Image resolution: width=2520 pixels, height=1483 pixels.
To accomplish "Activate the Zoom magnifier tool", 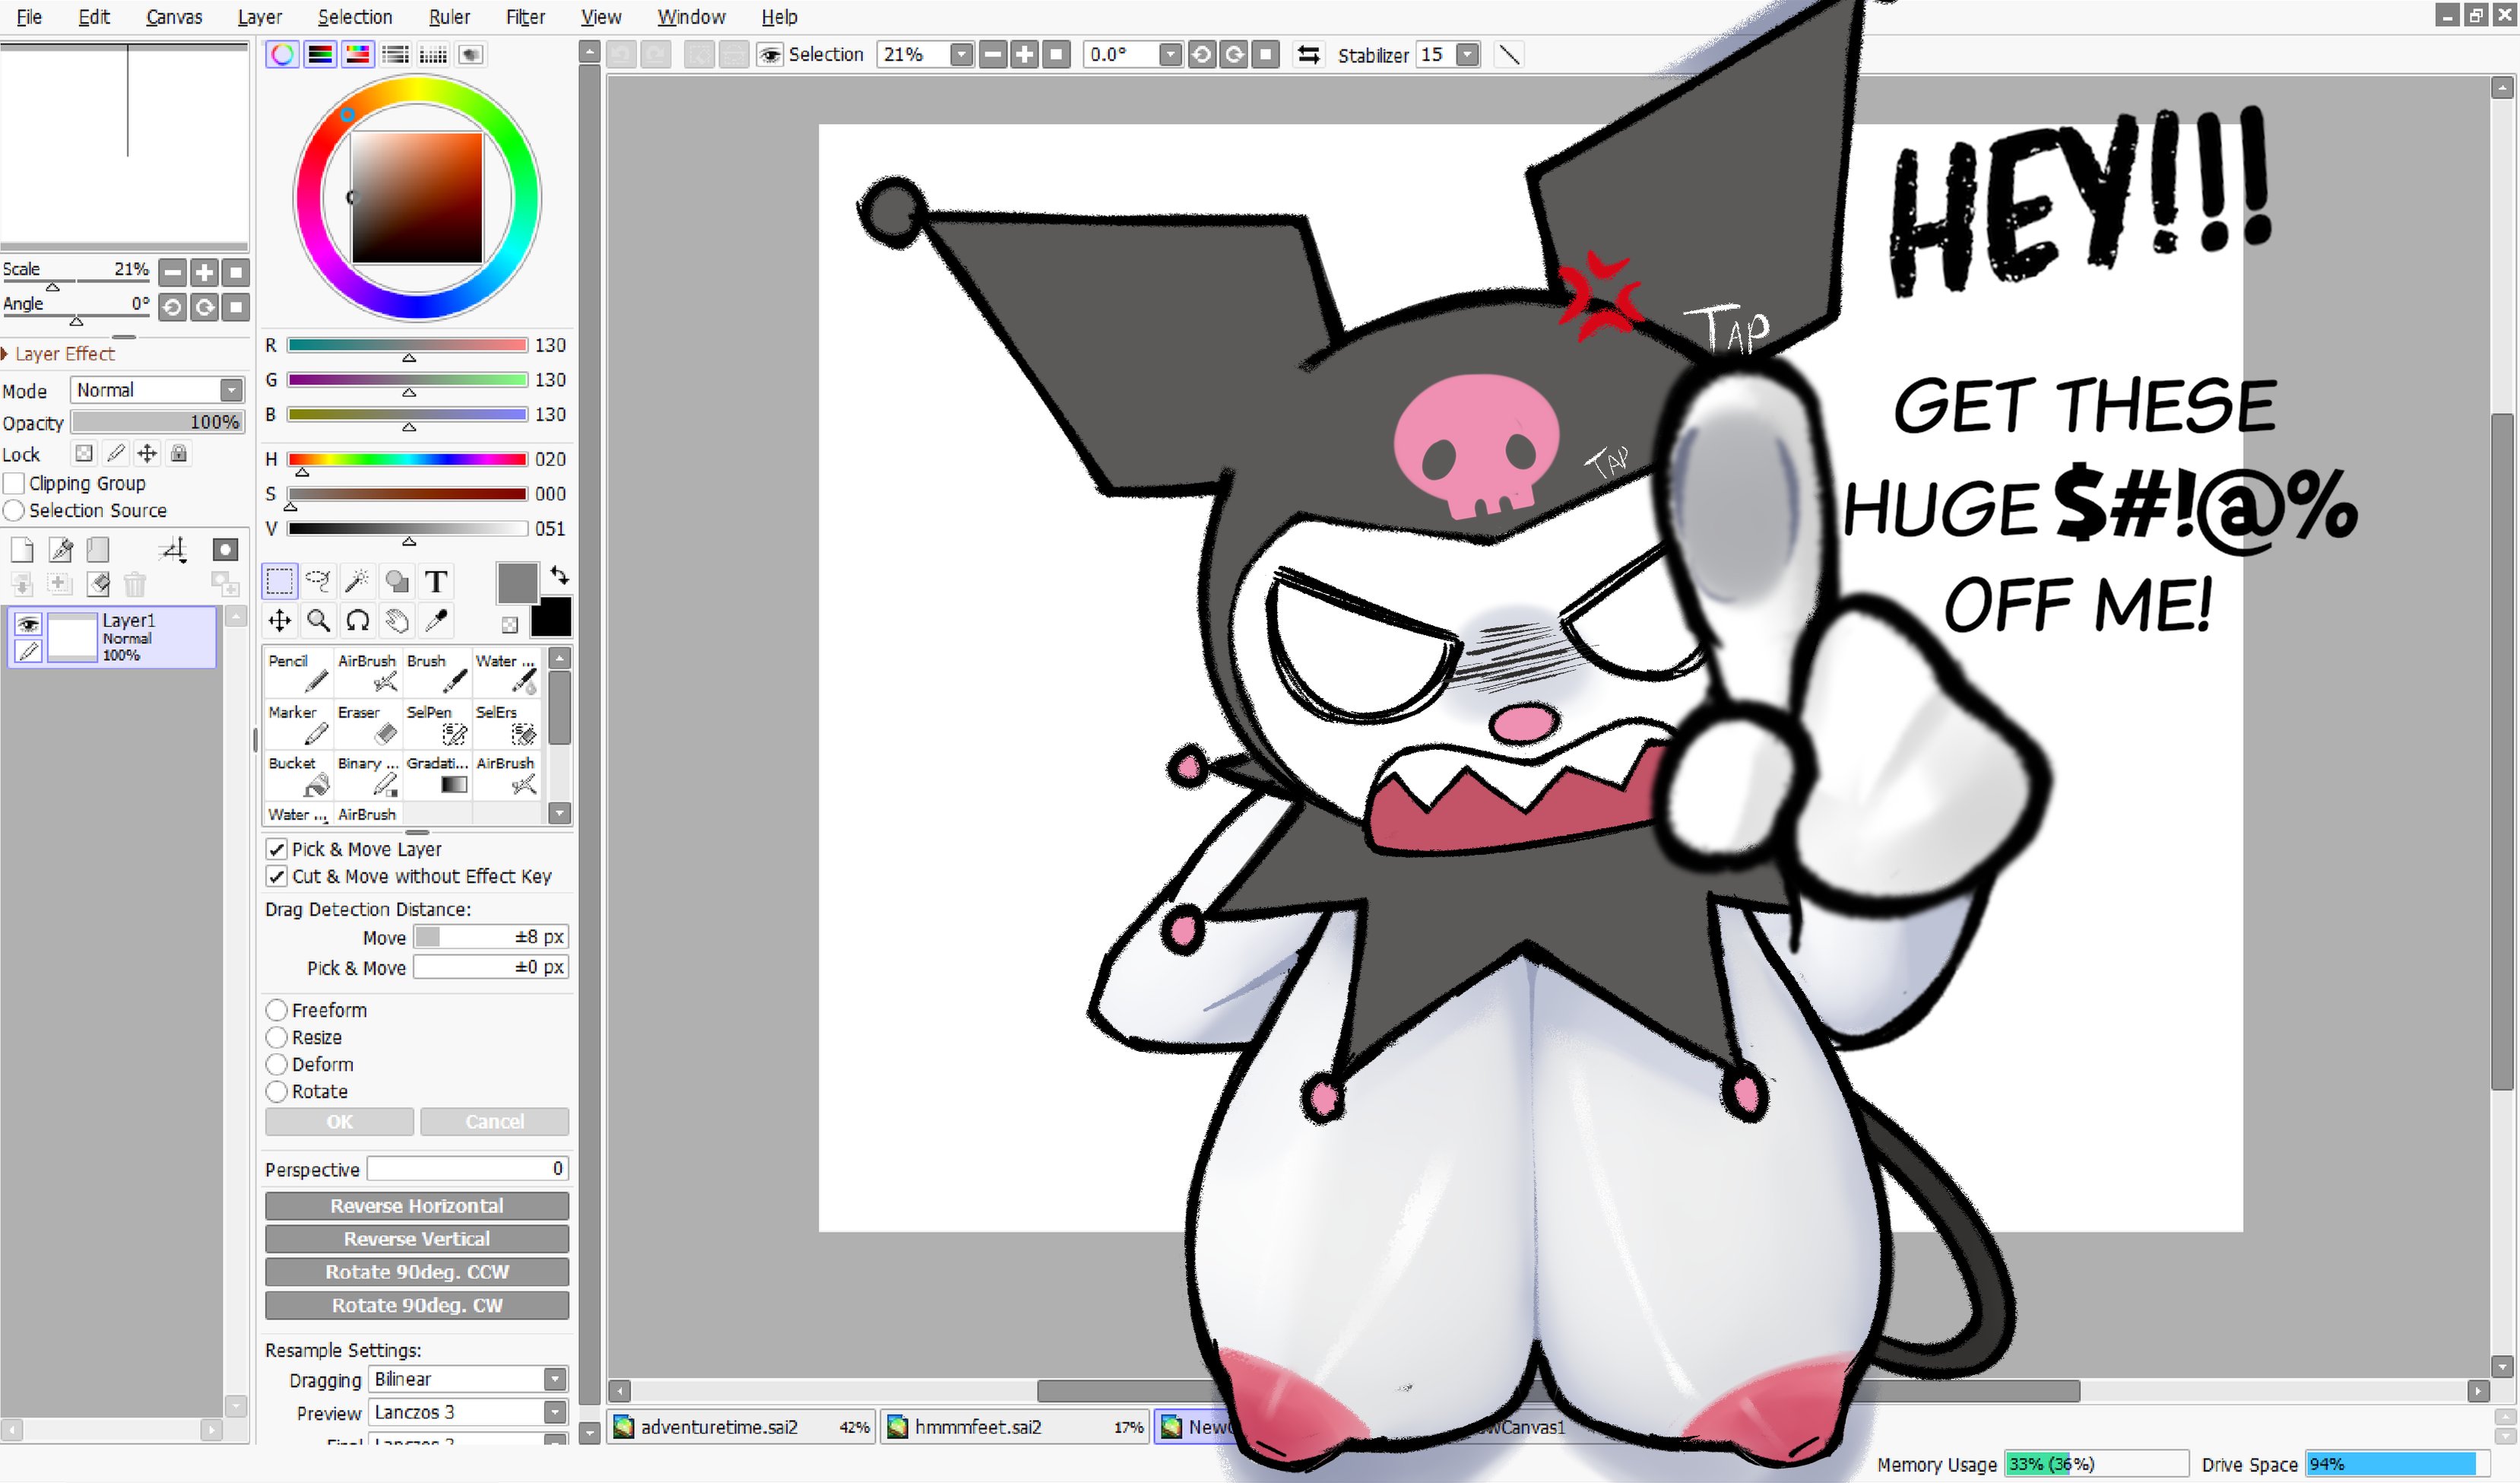I will 318,621.
